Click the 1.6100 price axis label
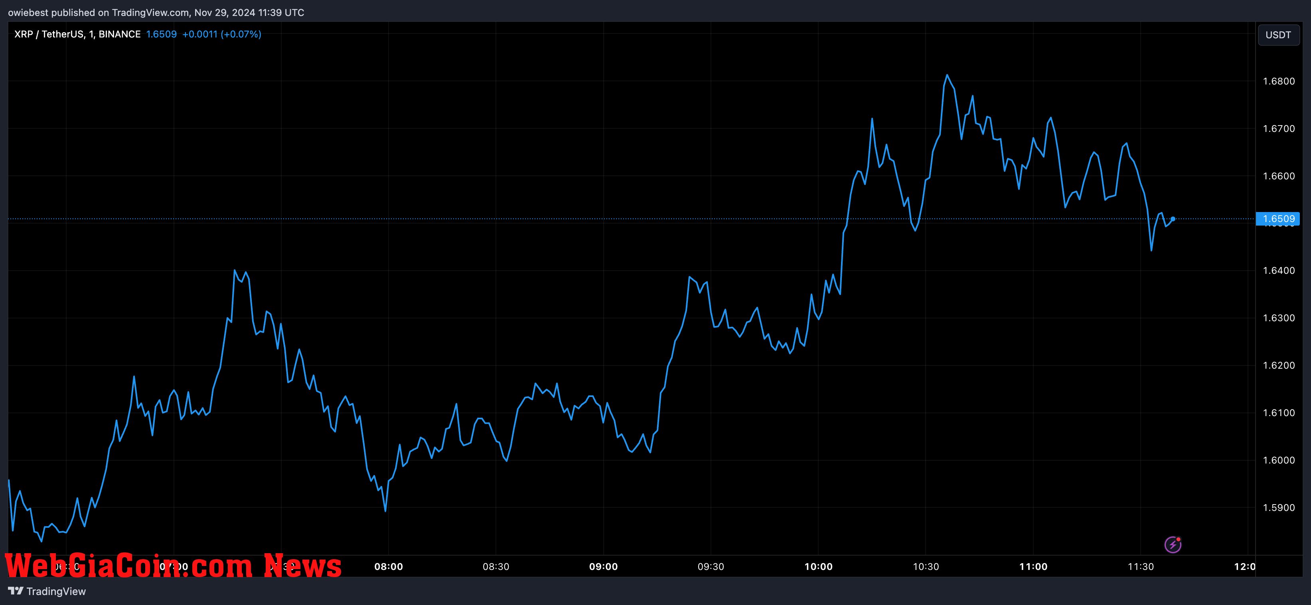The image size is (1311, 605). 1278,413
